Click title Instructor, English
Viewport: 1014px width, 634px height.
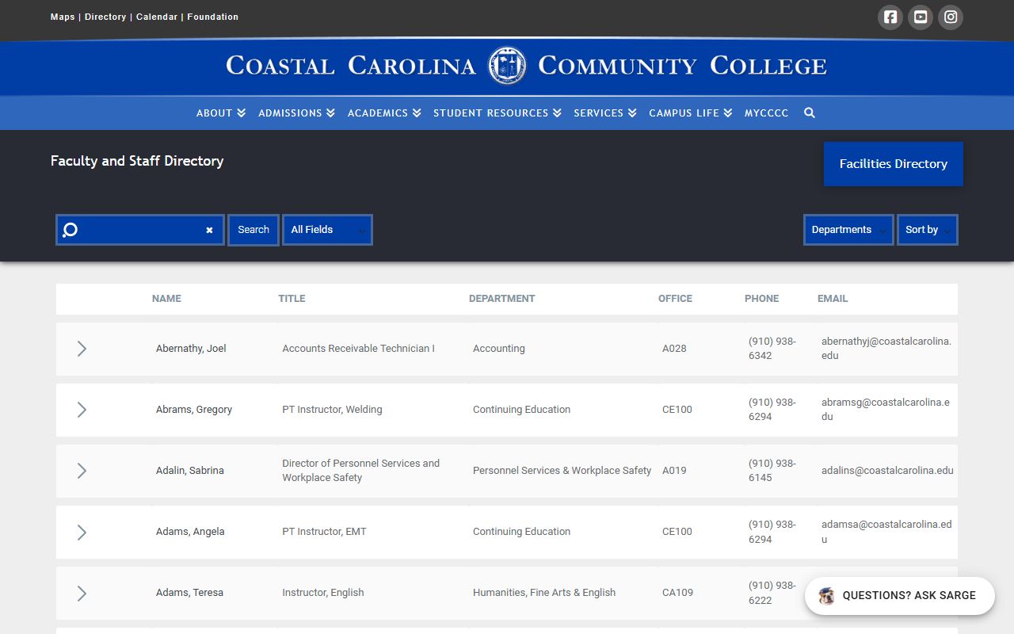click(x=323, y=593)
